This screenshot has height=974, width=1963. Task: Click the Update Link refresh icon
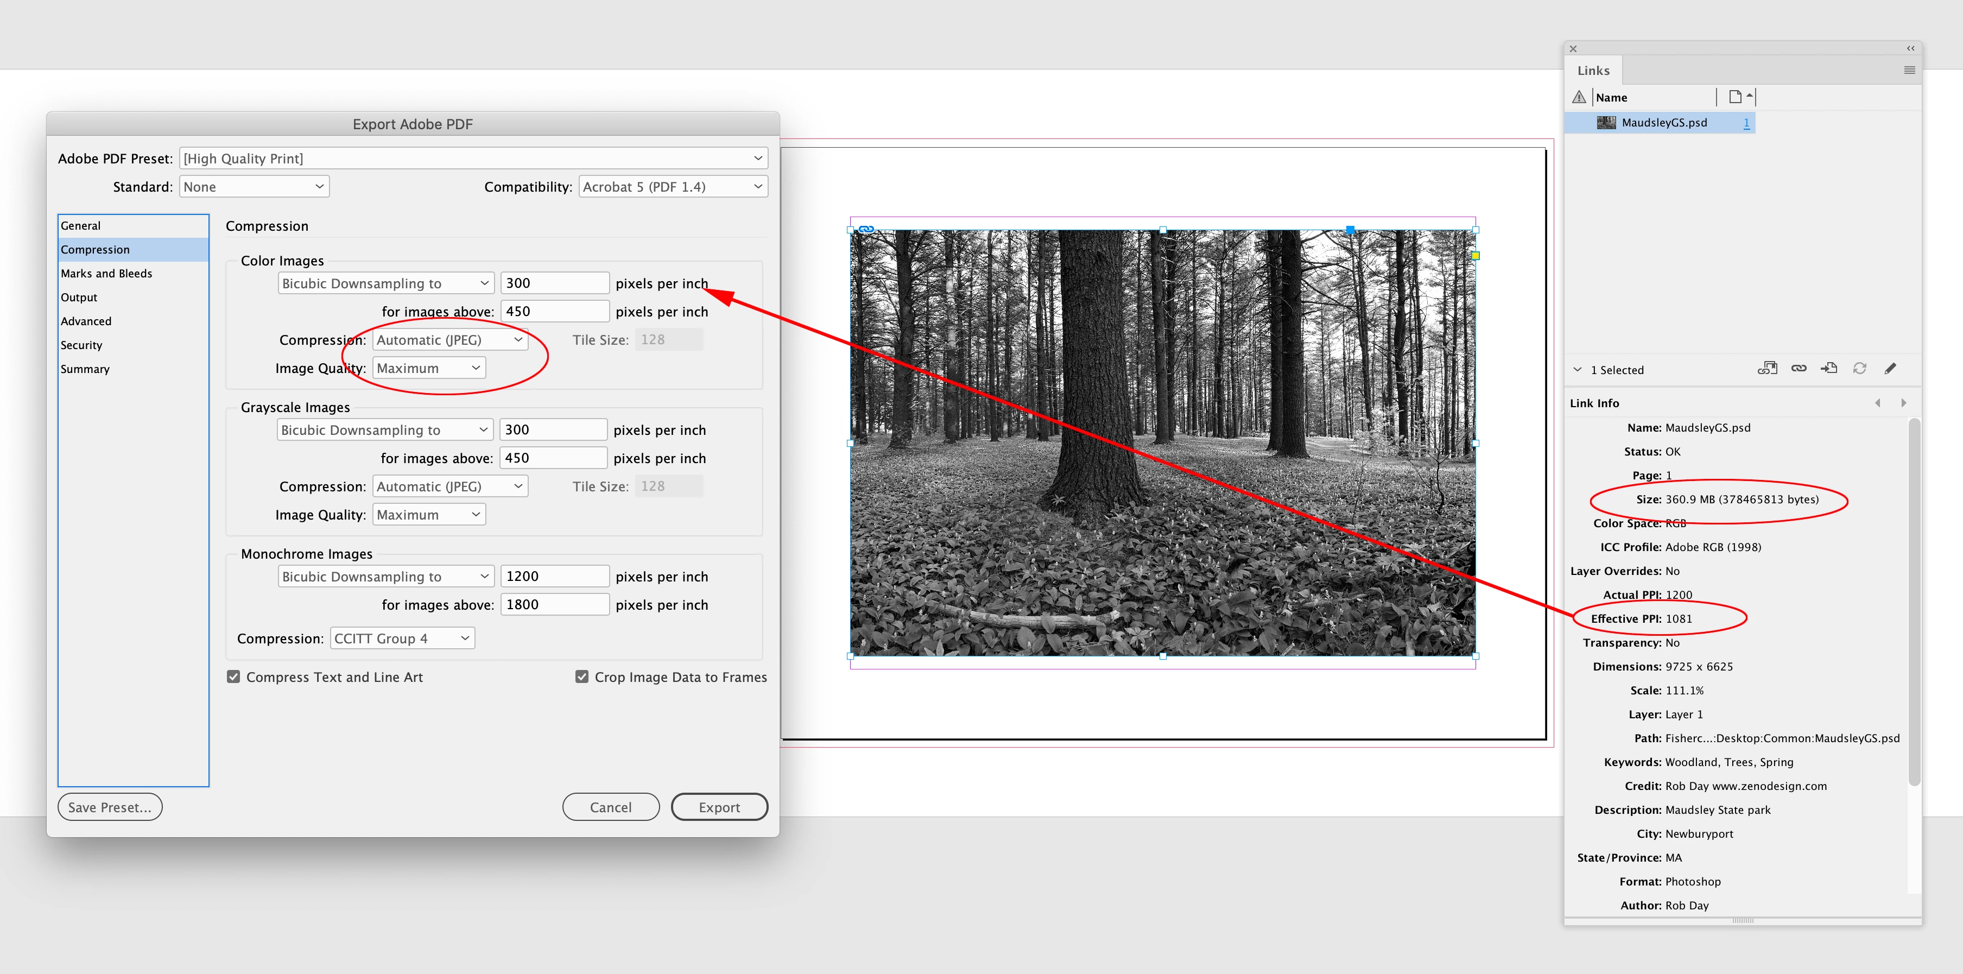point(1859,369)
